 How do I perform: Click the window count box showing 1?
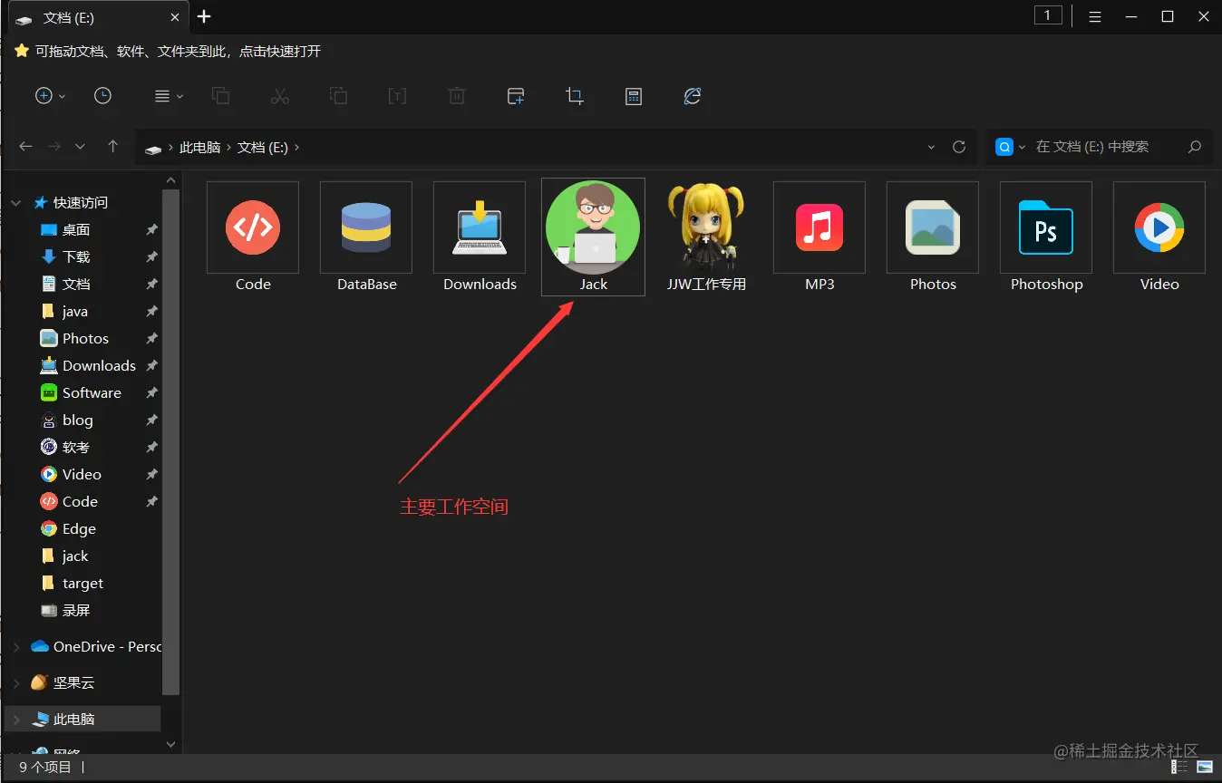[1048, 15]
